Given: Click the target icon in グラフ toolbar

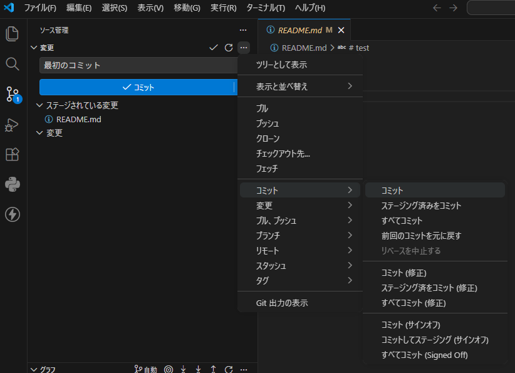Looking at the screenshot, I should [169, 369].
